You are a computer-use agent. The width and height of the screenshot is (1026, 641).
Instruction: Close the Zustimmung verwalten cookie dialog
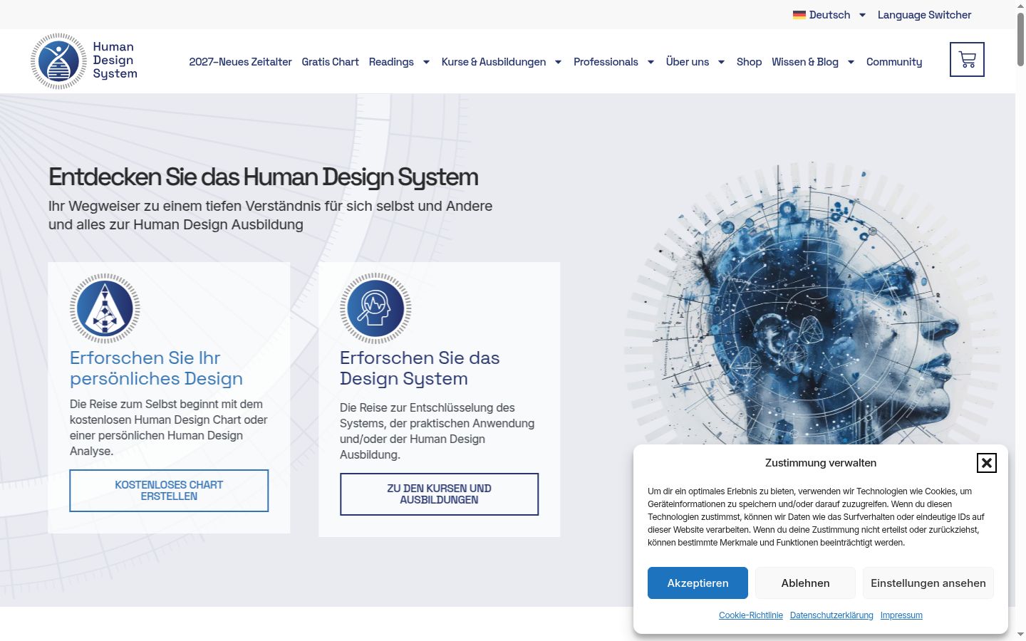pyautogui.click(x=986, y=463)
